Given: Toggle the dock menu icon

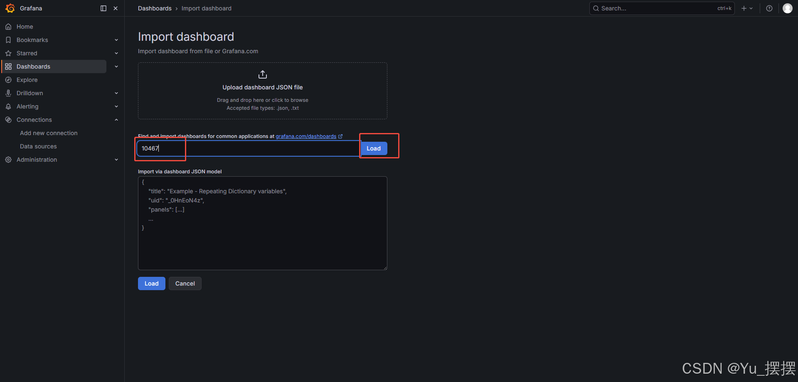Looking at the screenshot, I should pos(103,8).
